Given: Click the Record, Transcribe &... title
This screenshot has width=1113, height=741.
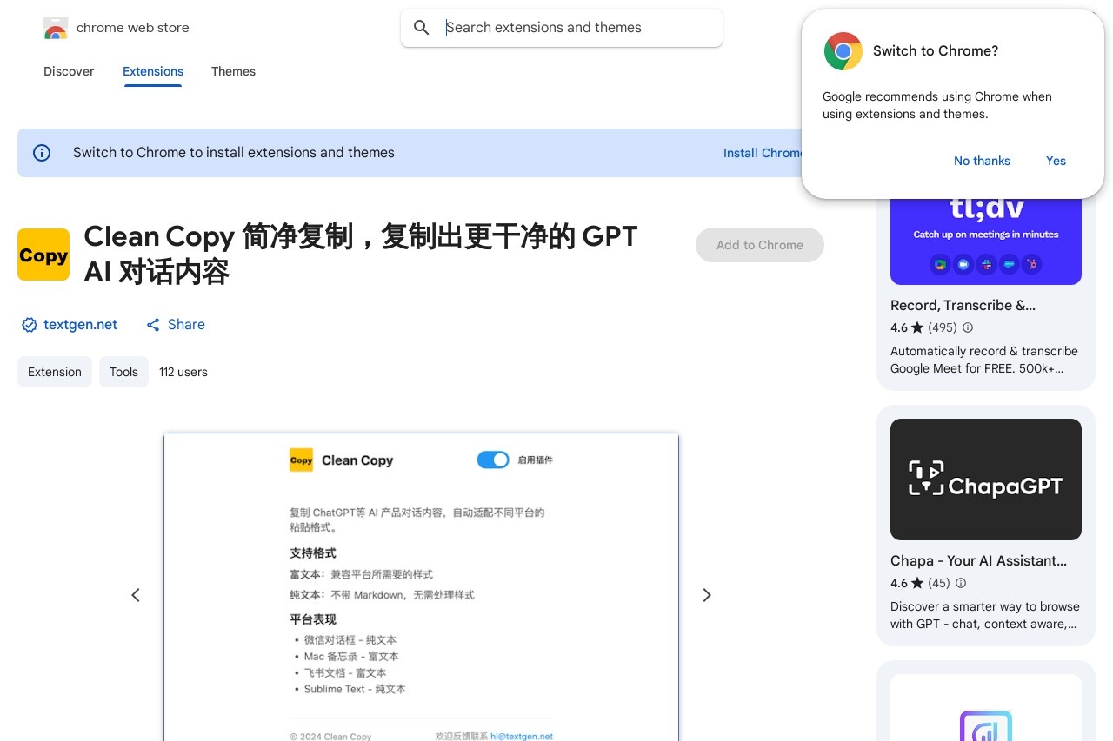Looking at the screenshot, I should click(x=963, y=306).
